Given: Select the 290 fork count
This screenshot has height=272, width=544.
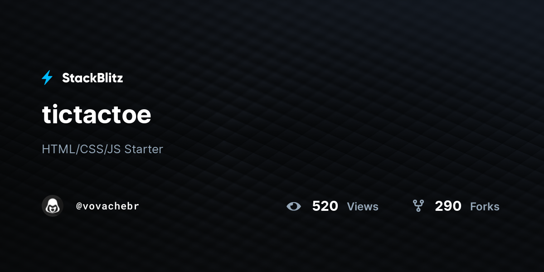Looking at the screenshot, I should coord(448,206).
